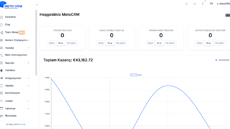Click the Meto CRM logo

[x=11, y=5]
